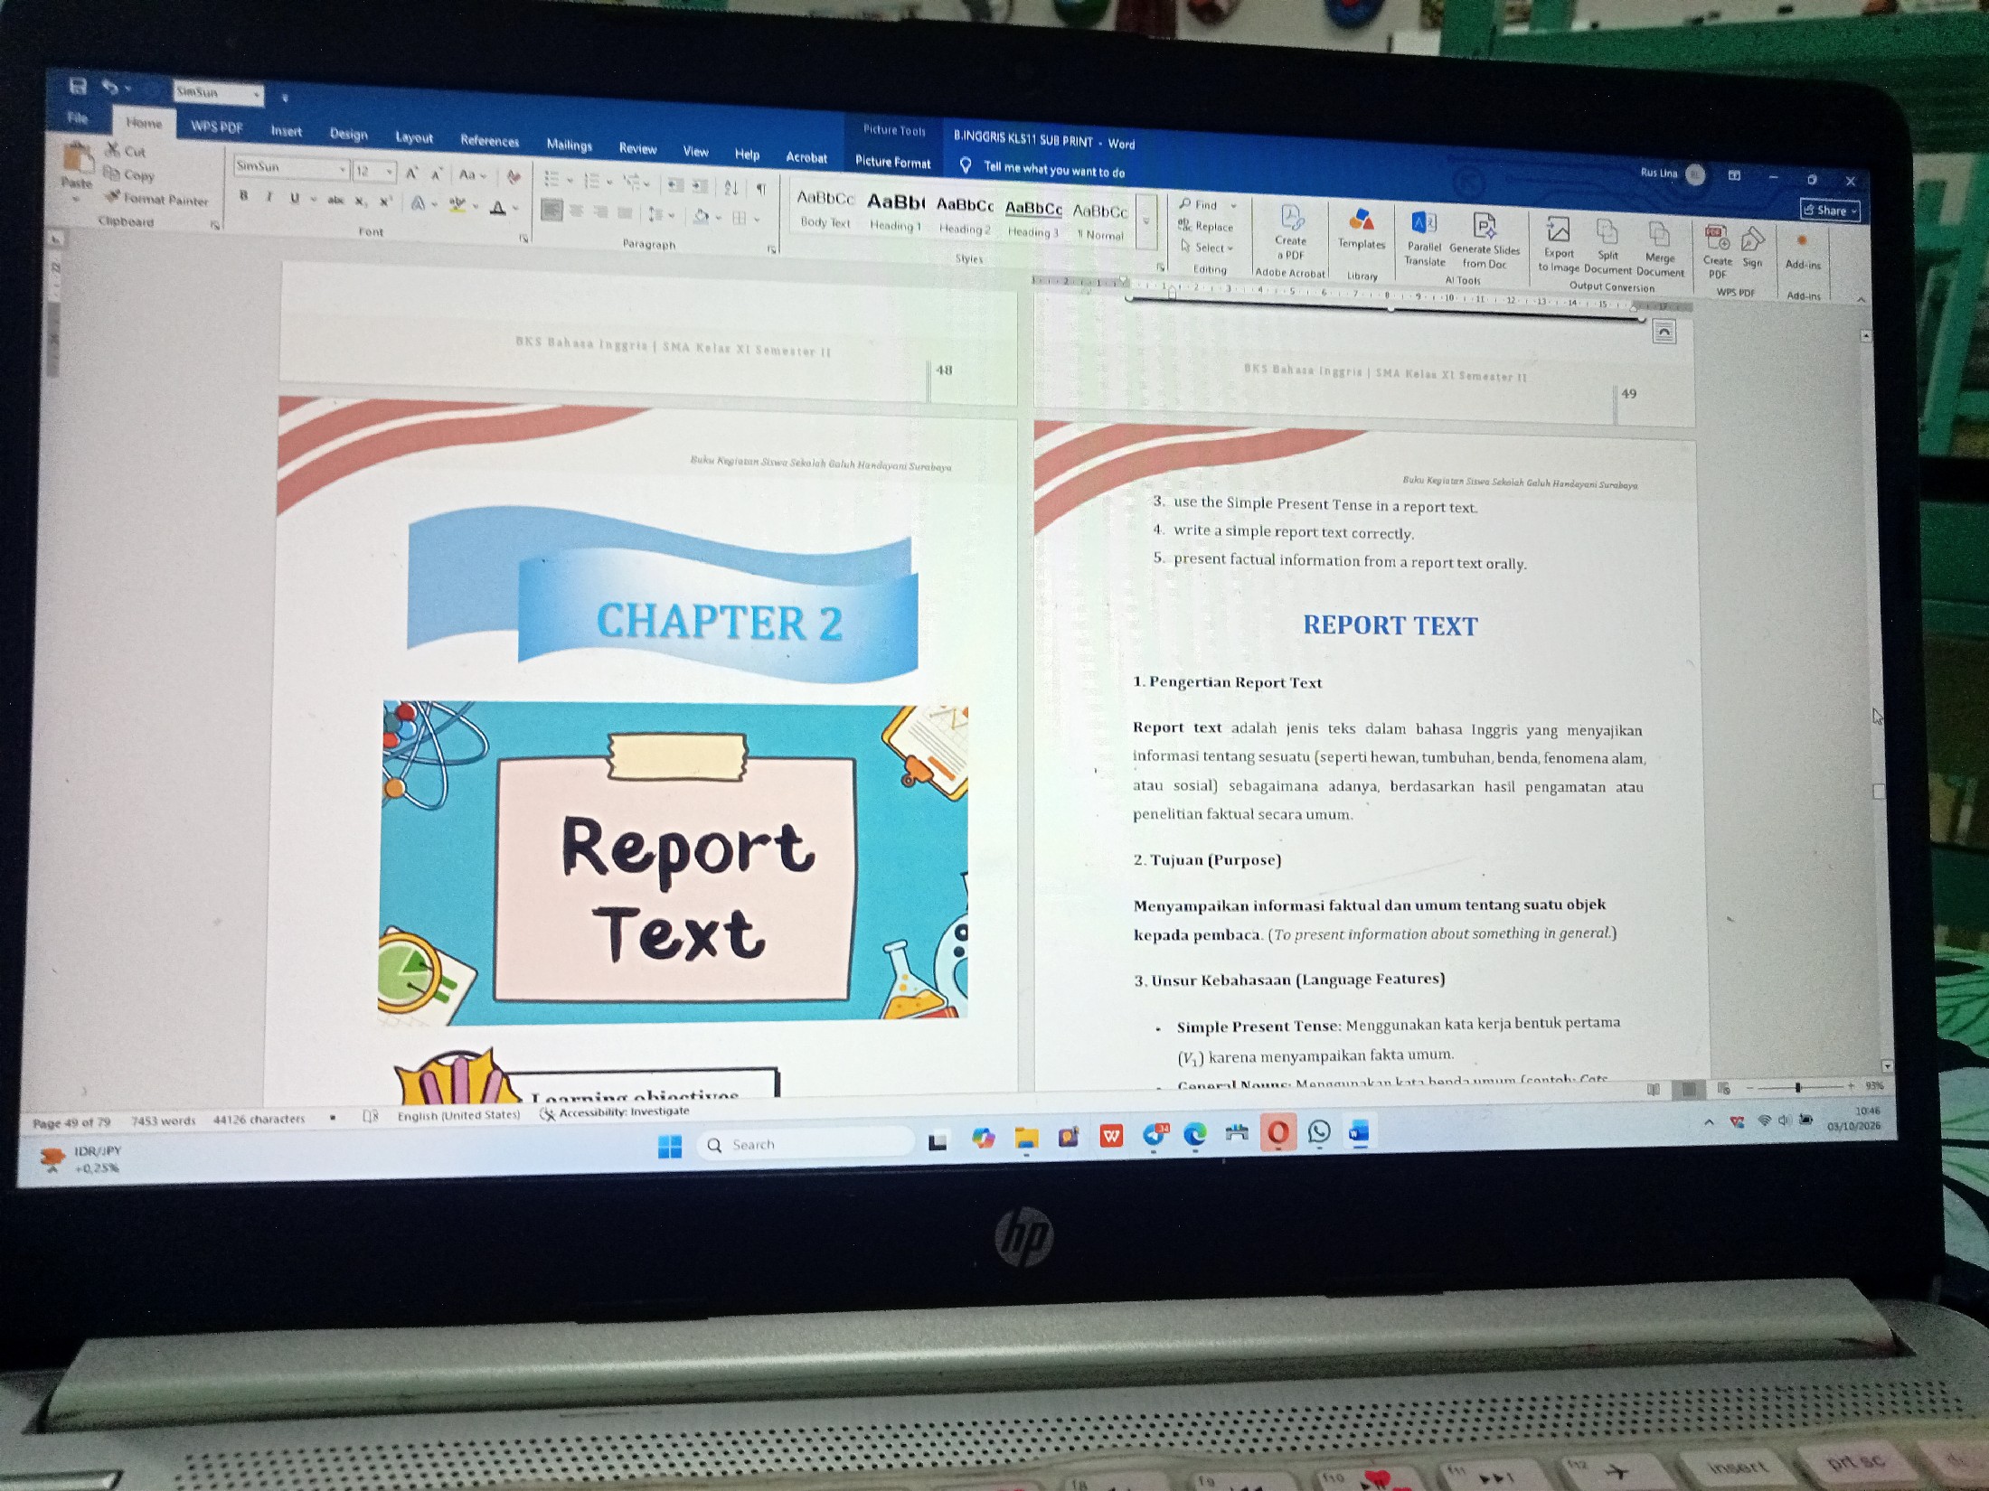
Task: Toggle Superscript formatting
Action: (386, 202)
